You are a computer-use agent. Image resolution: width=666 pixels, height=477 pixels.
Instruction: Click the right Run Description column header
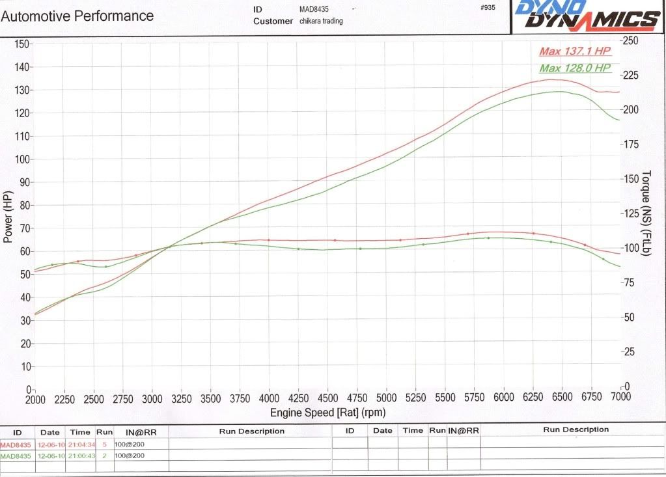point(576,429)
